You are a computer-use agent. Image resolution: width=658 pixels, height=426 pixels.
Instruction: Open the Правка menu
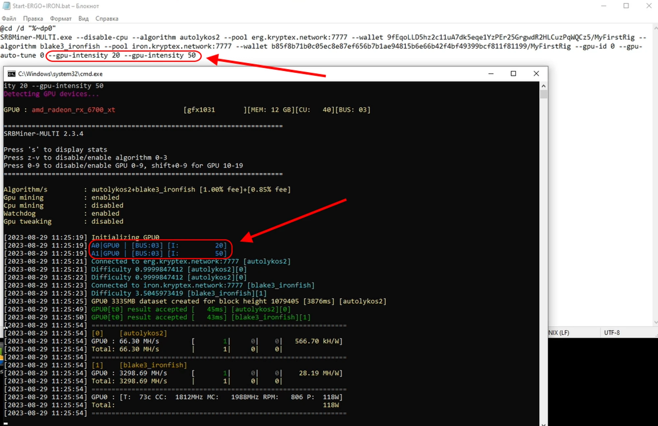pyautogui.click(x=33, y=18)
